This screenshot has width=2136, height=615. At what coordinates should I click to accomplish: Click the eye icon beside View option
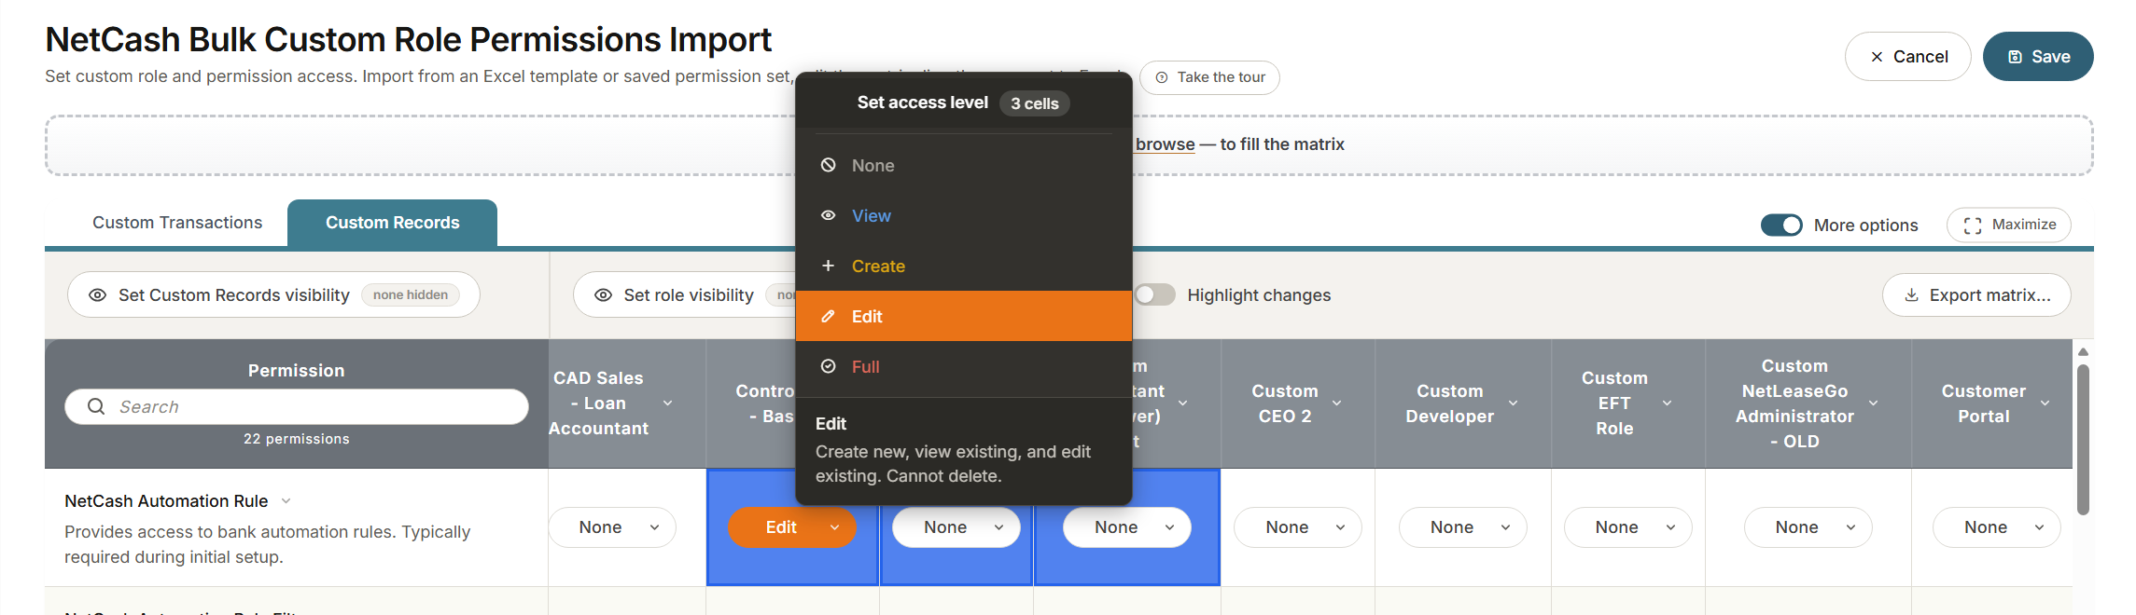coord(828,215)
